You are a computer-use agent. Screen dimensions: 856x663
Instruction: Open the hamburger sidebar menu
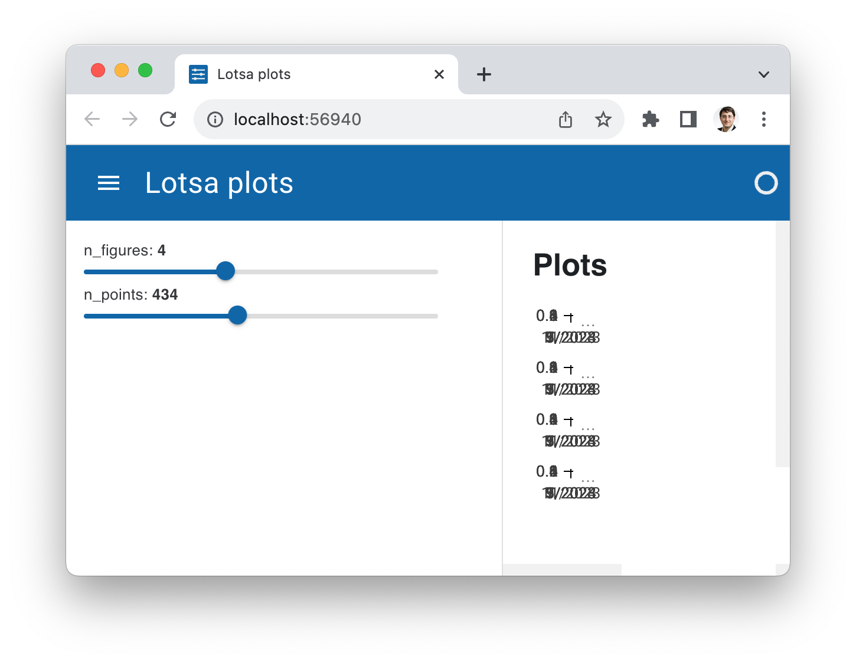pyautogui.click(x=109, y=183)
